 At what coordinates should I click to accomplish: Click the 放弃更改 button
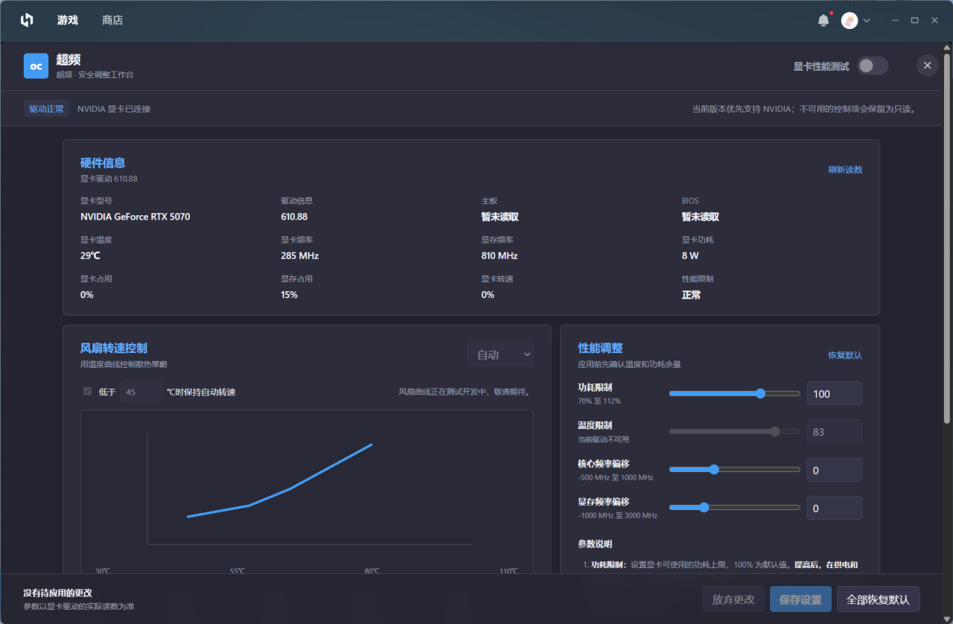[733, 599]
